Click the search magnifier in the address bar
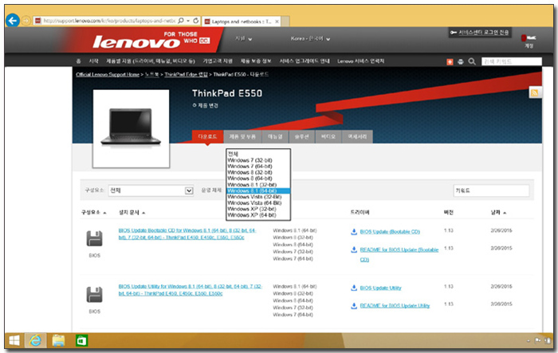 click(181, 21)
